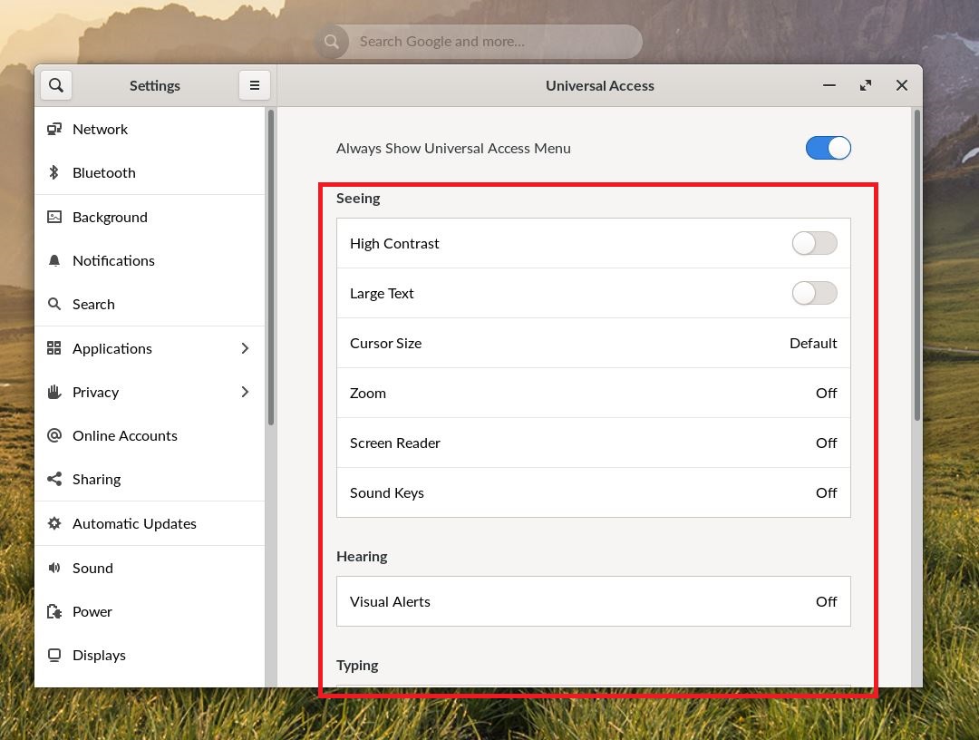This screenshot has height=740, width=979.
Task: Click the Hearing section heading
Action: pyautogui.click(x=362, y=556)
